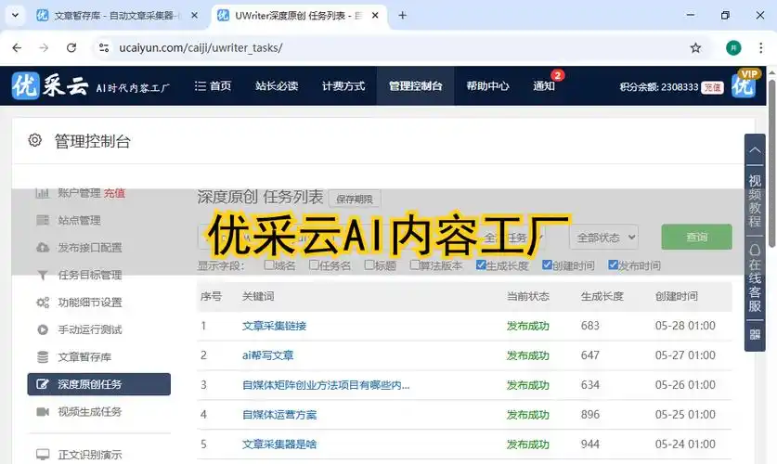Screen dimensions: 777x464
Task: Click the 关键词 column header
Action: (258, 296)
